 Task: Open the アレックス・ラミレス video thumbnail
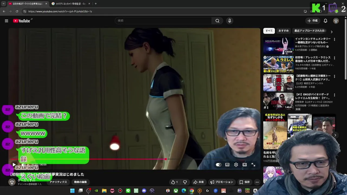point(278,64)
